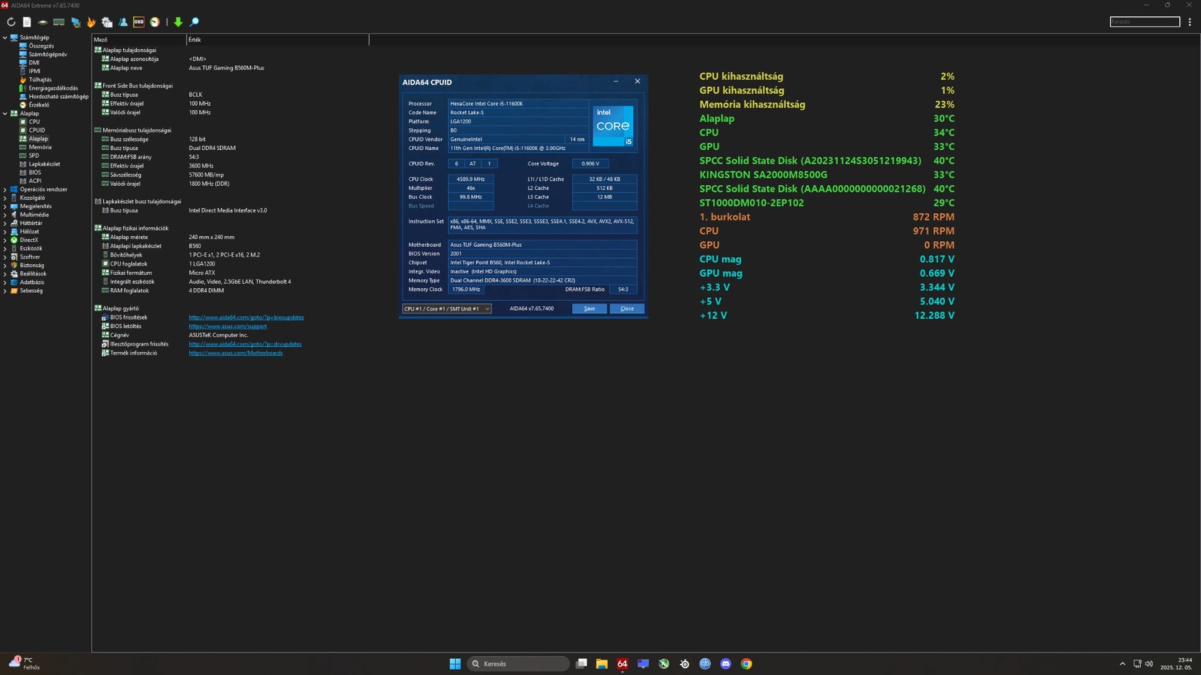Select the CPUID tree item
This screenshot has width=1201, height=675.
pyautogui.click(x=37, y=130)
